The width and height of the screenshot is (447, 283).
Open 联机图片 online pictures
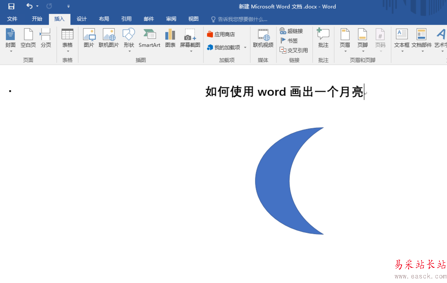[x=109, y=38]
